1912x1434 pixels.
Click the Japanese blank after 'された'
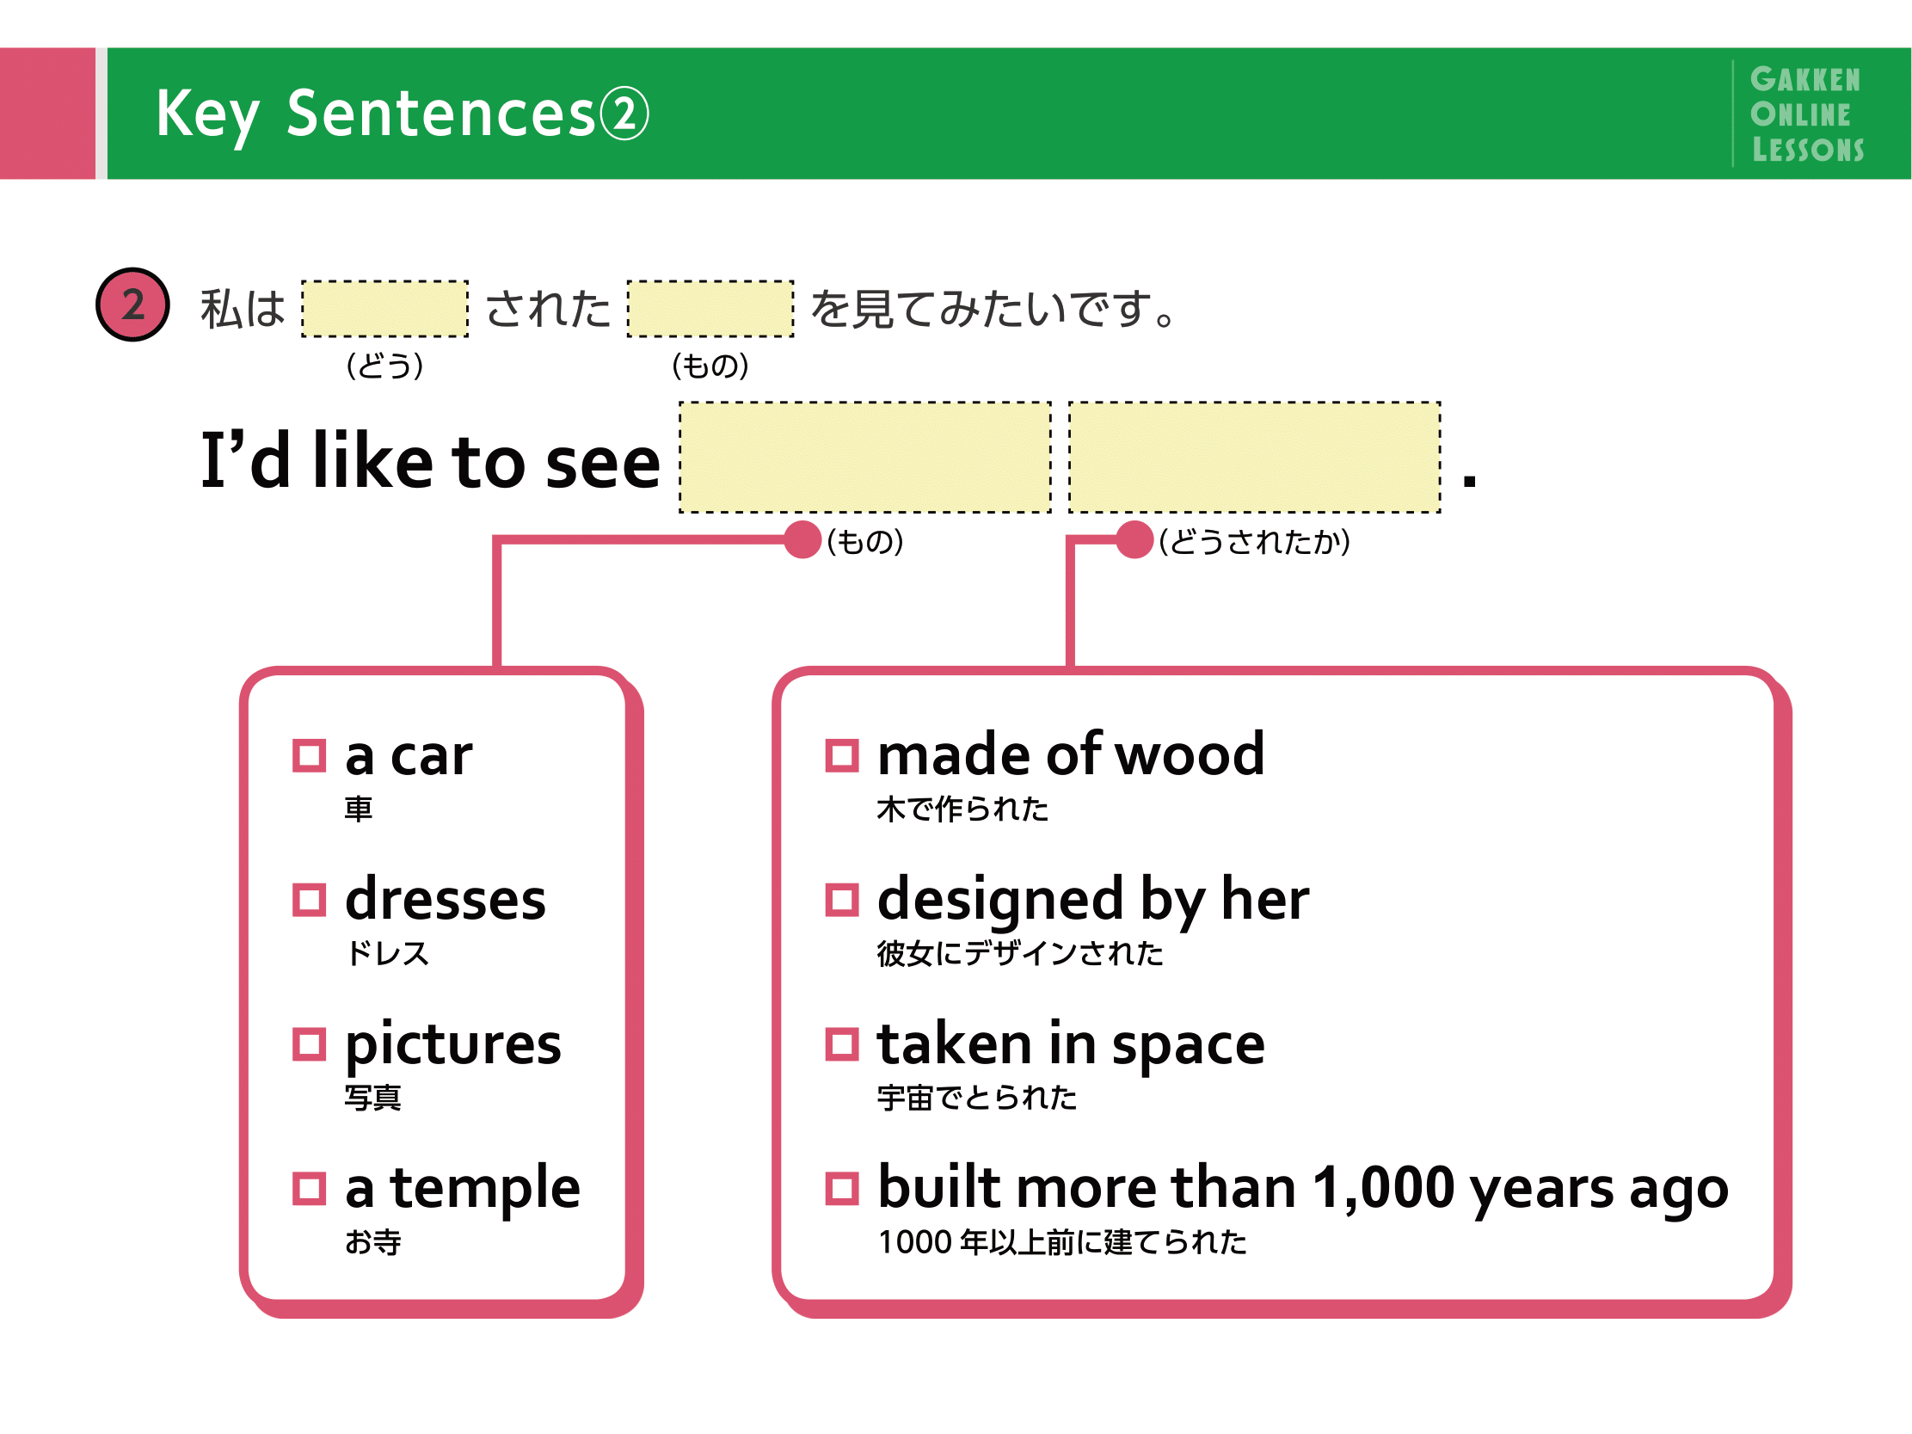(x=710, y=309)
